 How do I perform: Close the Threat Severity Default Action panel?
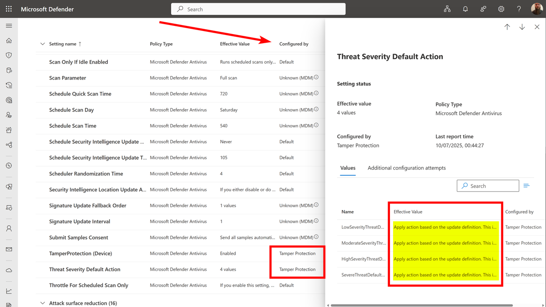pyautogui.click(x=537, y=27)
